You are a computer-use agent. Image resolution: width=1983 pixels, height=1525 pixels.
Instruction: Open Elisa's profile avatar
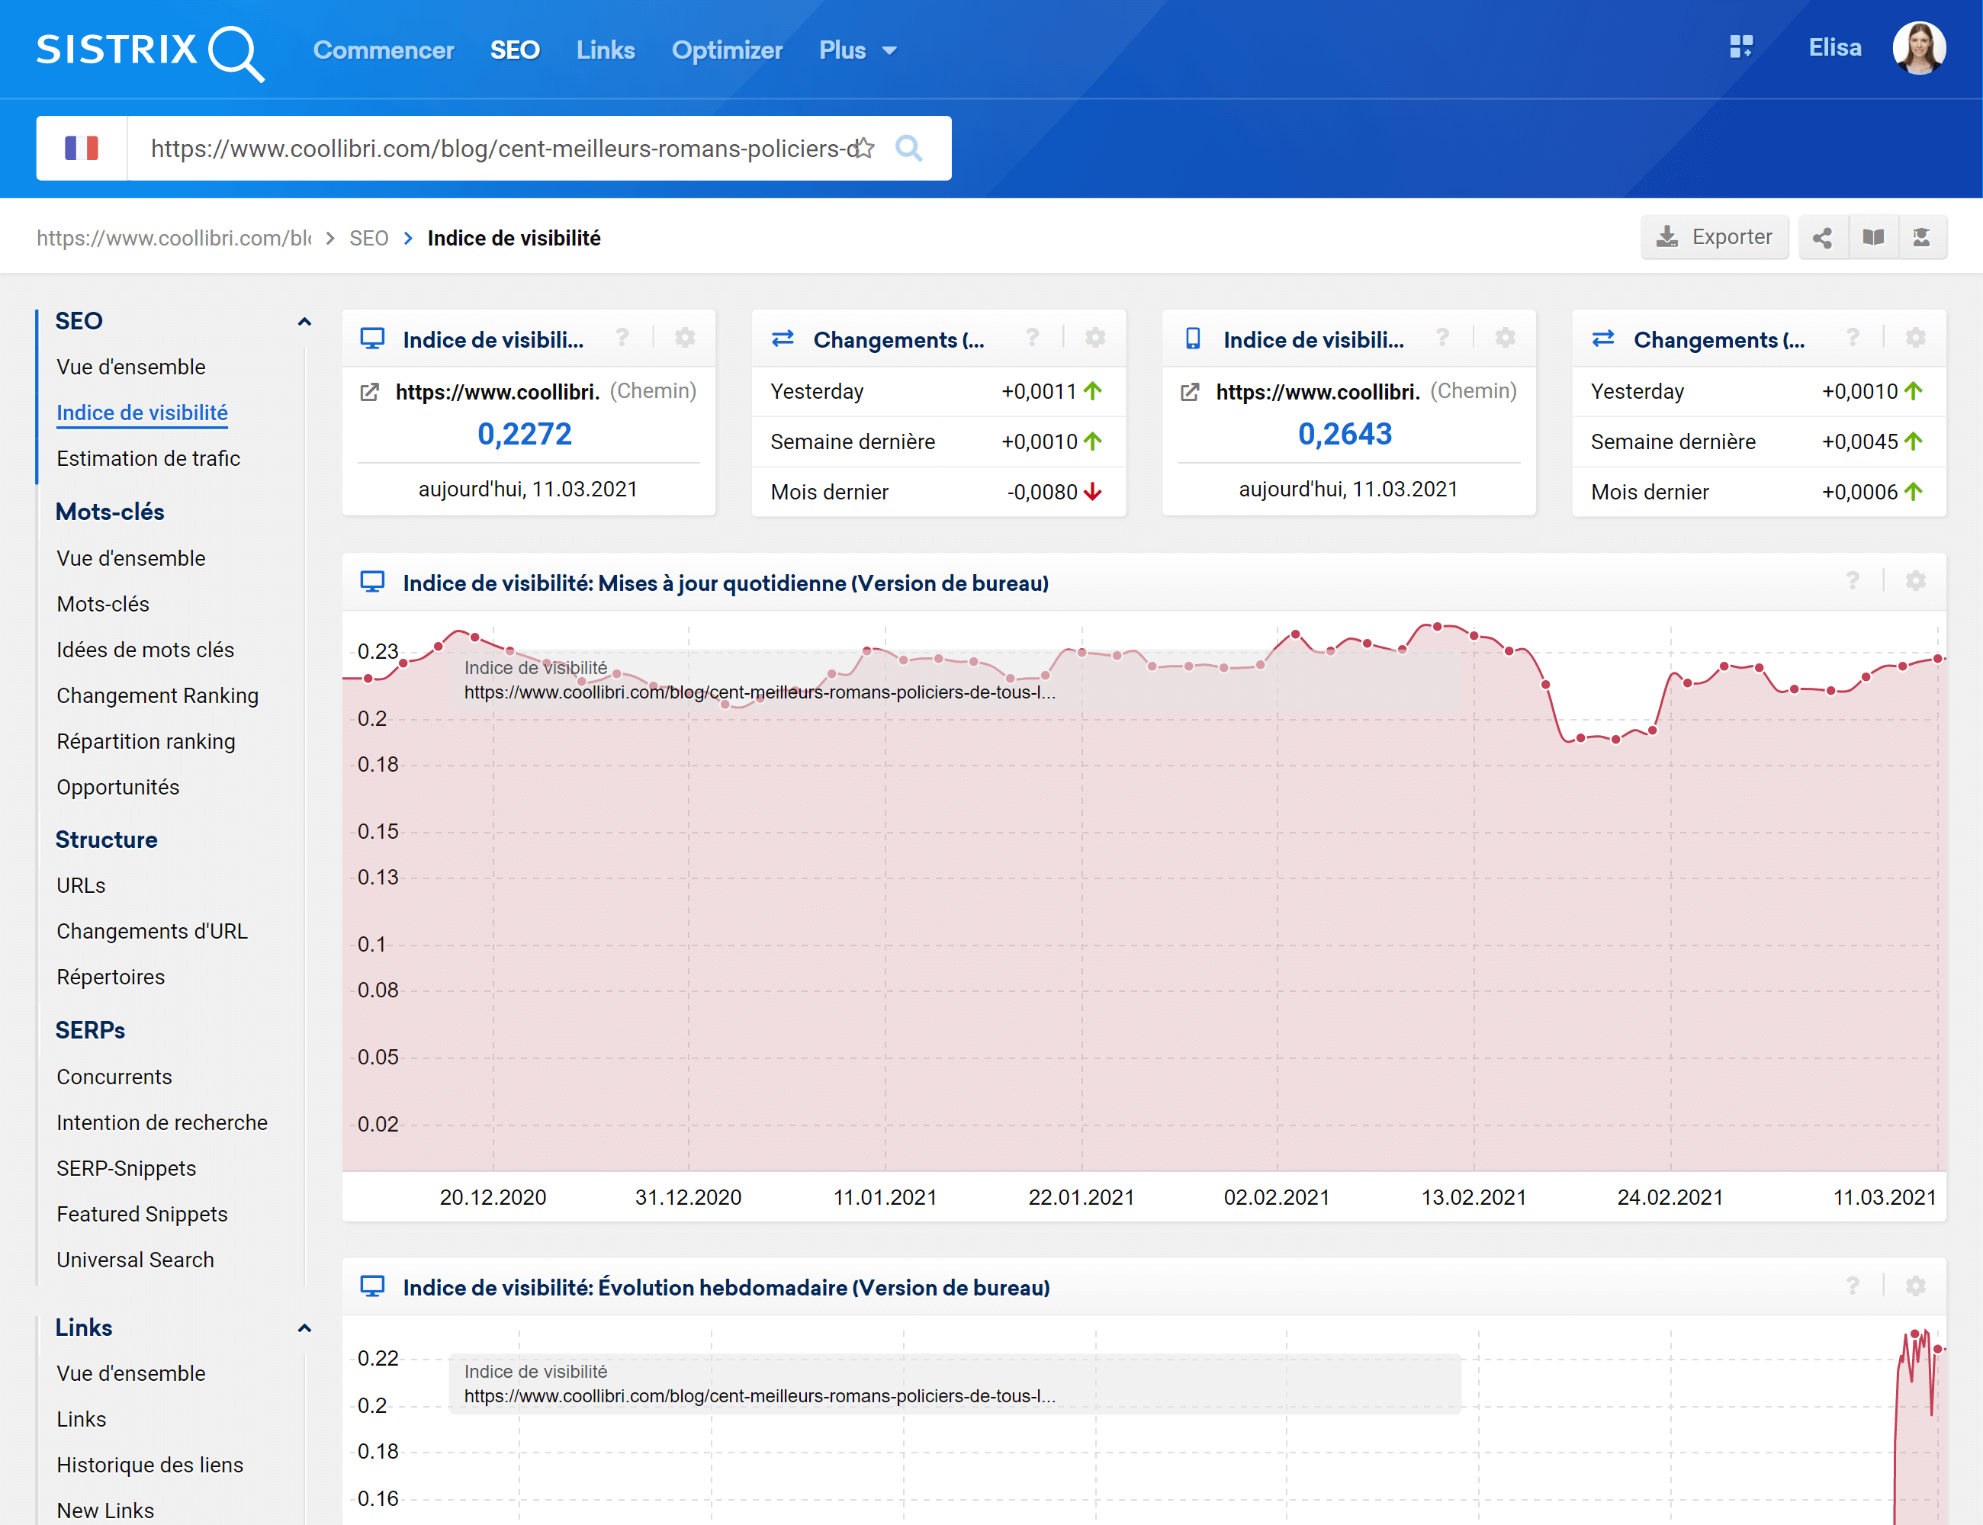[x=1918, y=48]
